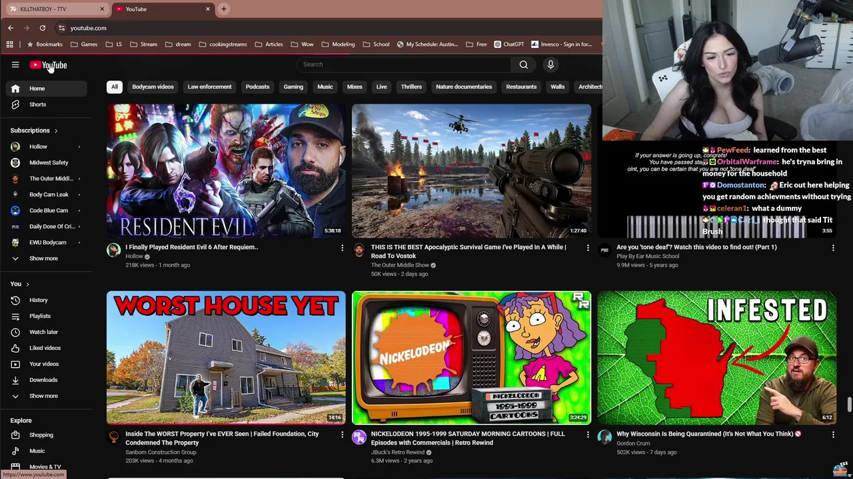Select the Restaurants filter chip
This screenshot has height=479, width=853.
click(x=521, y=86)
